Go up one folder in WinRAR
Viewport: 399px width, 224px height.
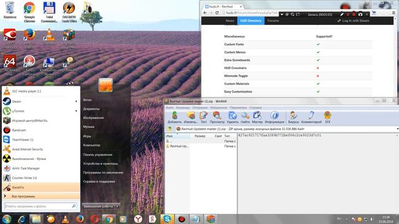tap(170, 129)
